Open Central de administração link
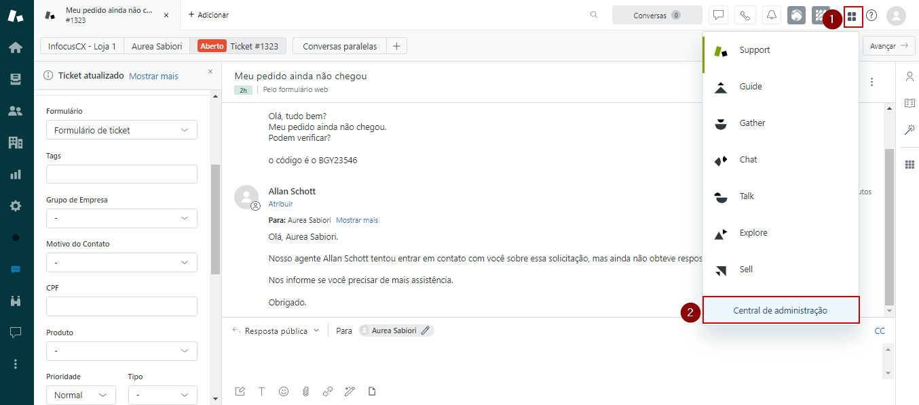The height and width of the screenshot is (405, 919). [x=781, y=310]
